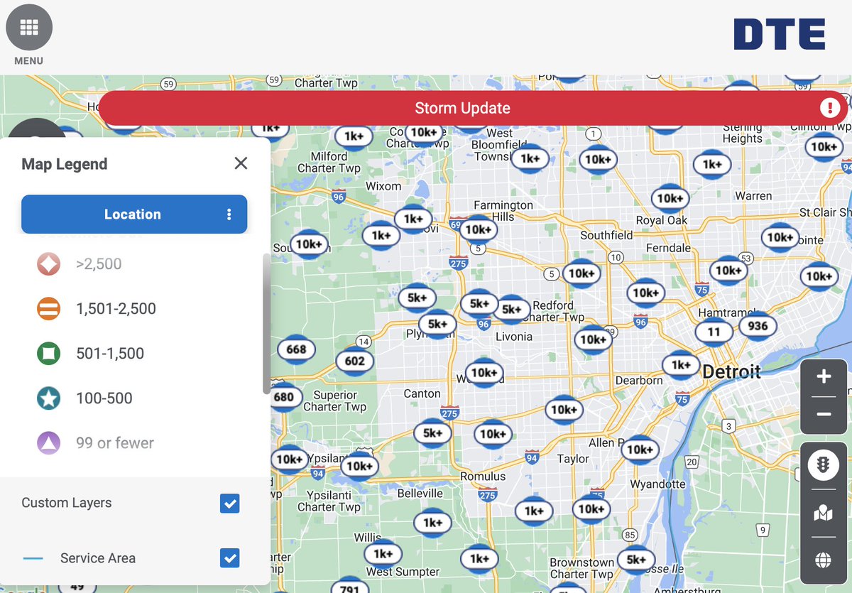Click the teal star 100-500 legend icon
This screenshot has height=593, width=852.
click(x=49, y=398)
